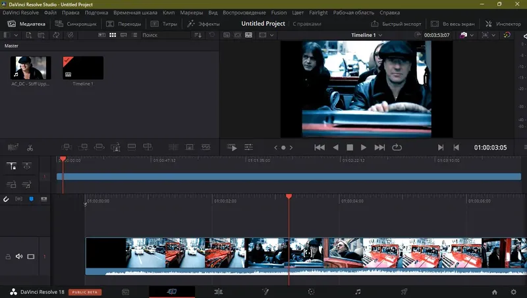Switch to the Fairlight page
The image size is (527, 298).
[358, 291]
